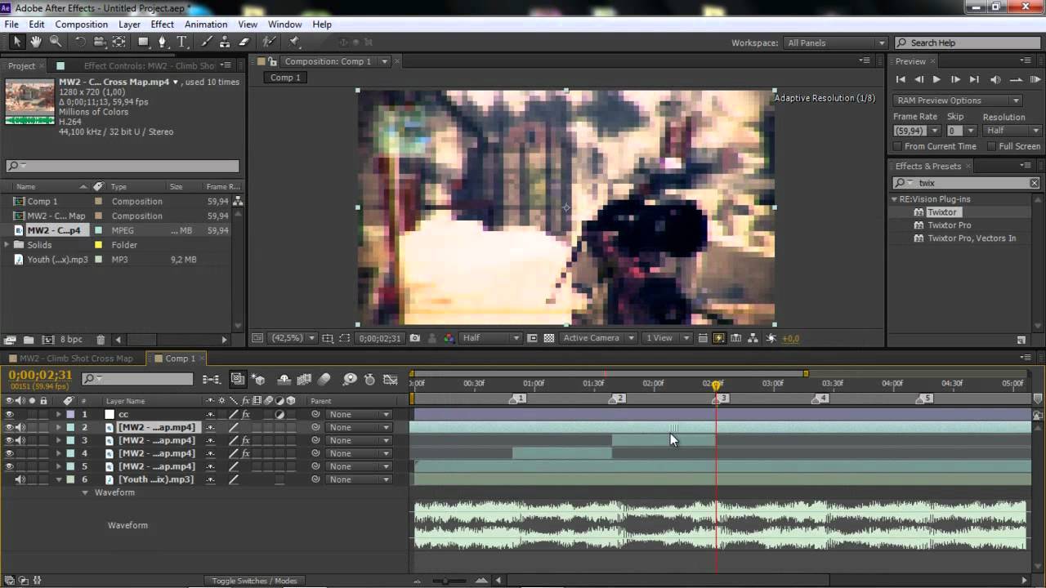Select the Rotation tool
The height and width of the screenshot is (588, 1046).
[80, 42]
